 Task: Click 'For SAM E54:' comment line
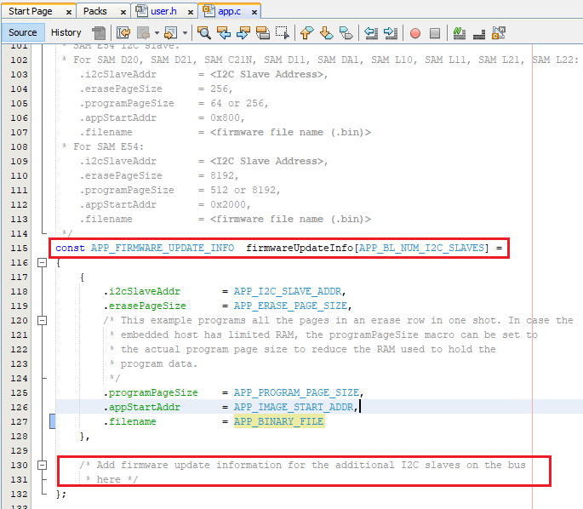(x=108, y=146)
